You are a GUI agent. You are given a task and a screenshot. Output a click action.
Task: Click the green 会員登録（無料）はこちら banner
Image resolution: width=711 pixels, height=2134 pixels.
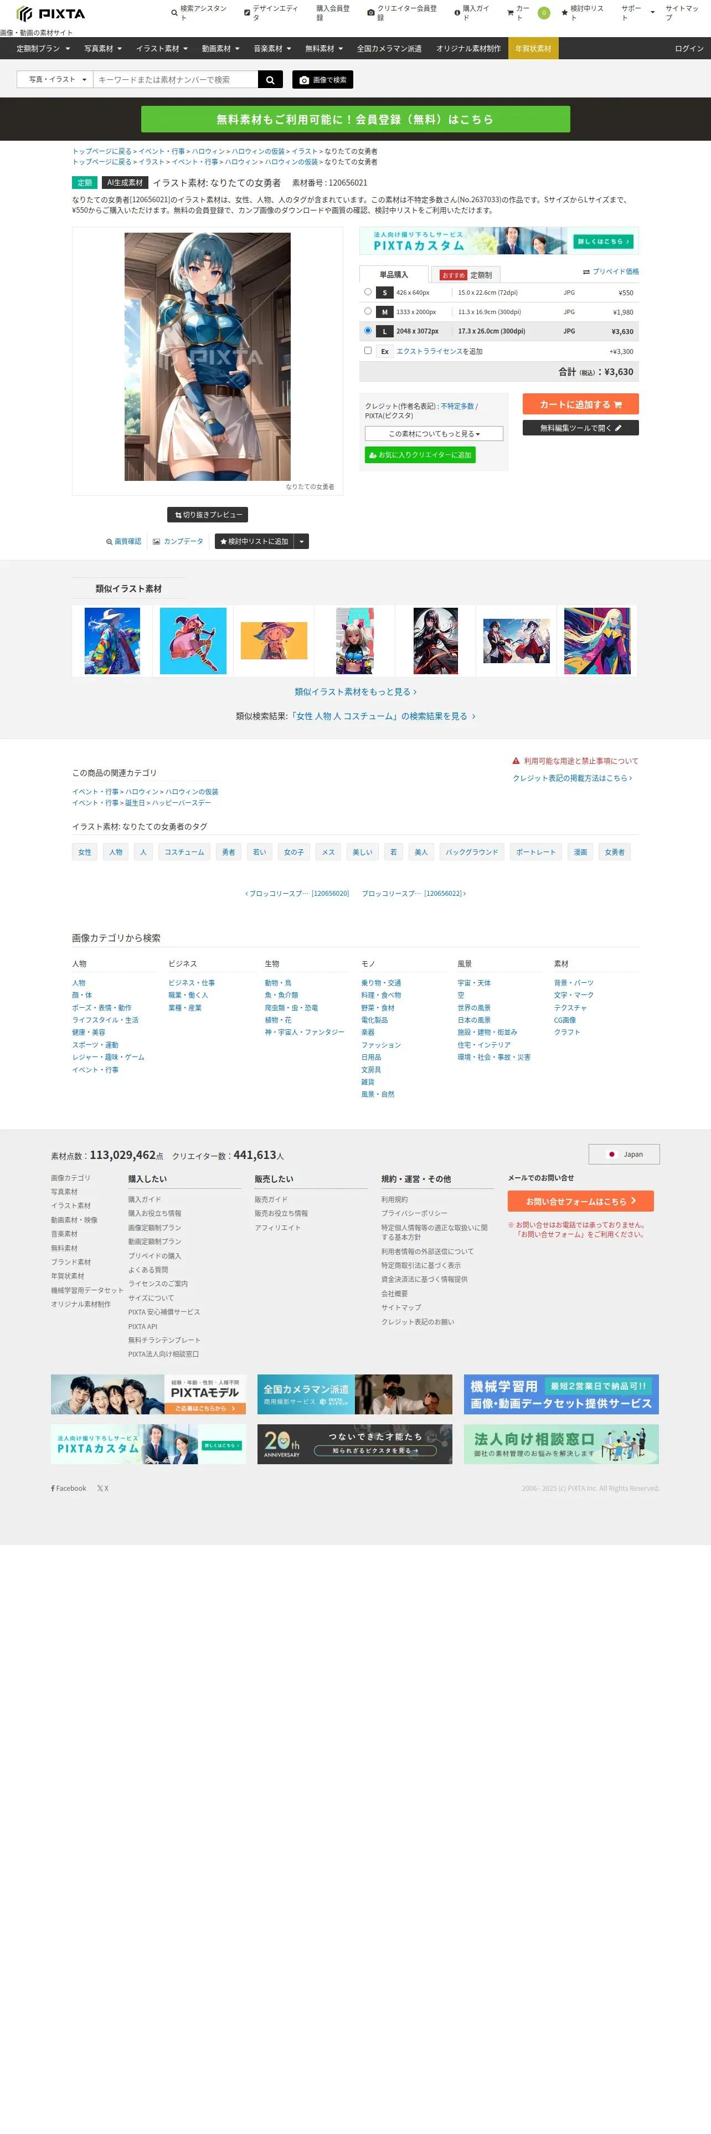tap(355, 119)
